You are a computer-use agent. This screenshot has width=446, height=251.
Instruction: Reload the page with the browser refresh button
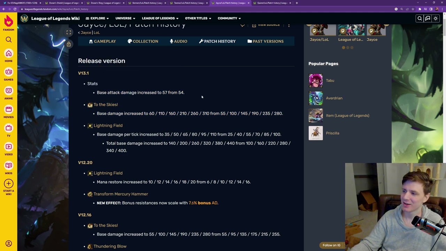coord(15,9)
